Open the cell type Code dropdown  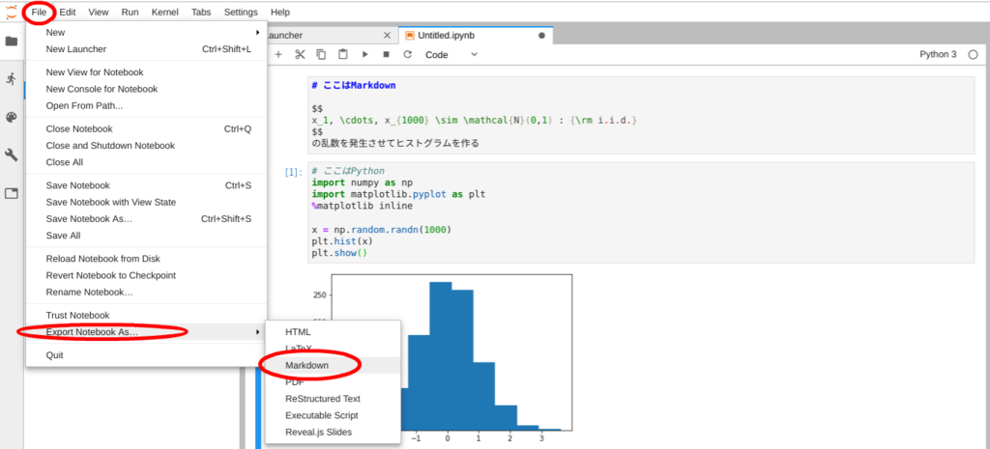(x=451, y=55)
